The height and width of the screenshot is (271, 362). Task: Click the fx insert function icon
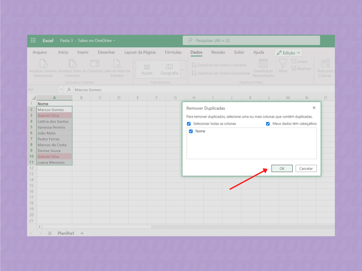(x=69, y=89)
